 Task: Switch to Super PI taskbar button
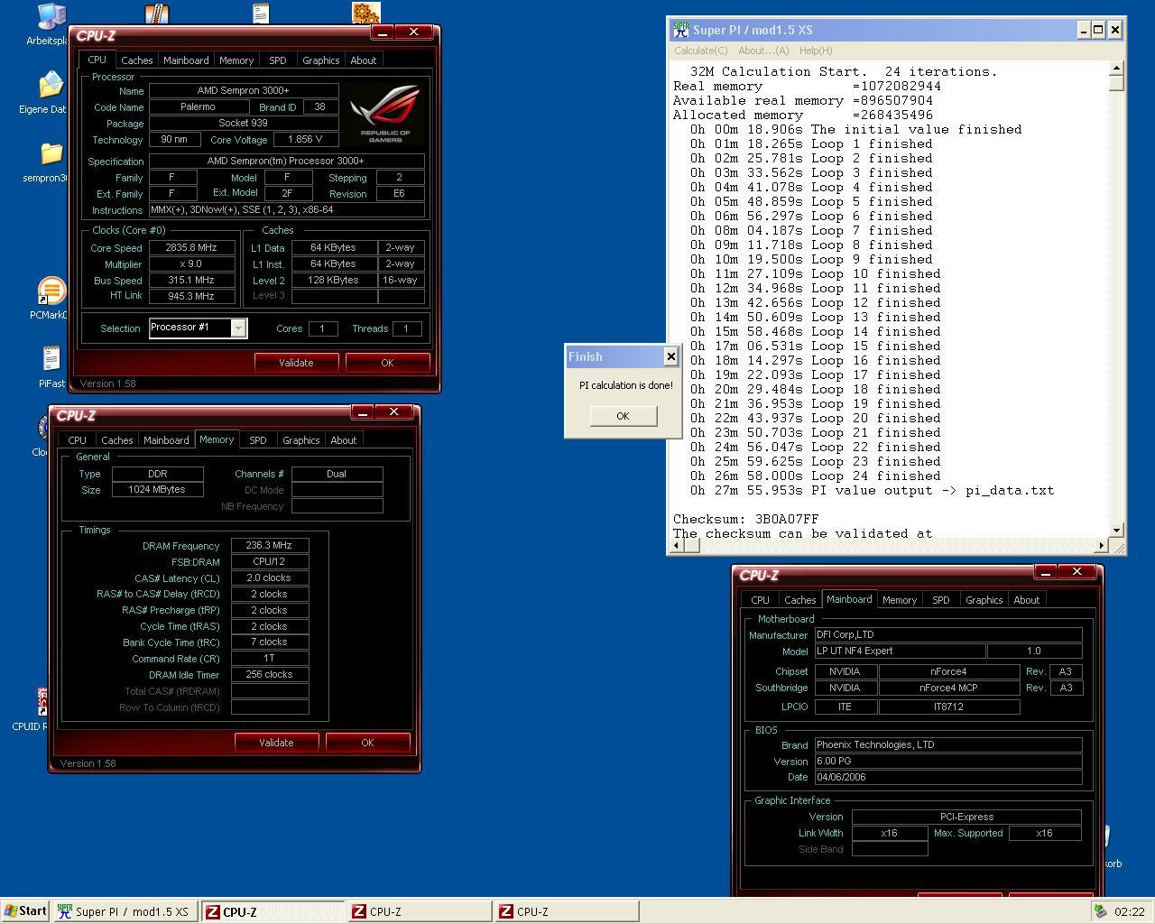(125, 911)
